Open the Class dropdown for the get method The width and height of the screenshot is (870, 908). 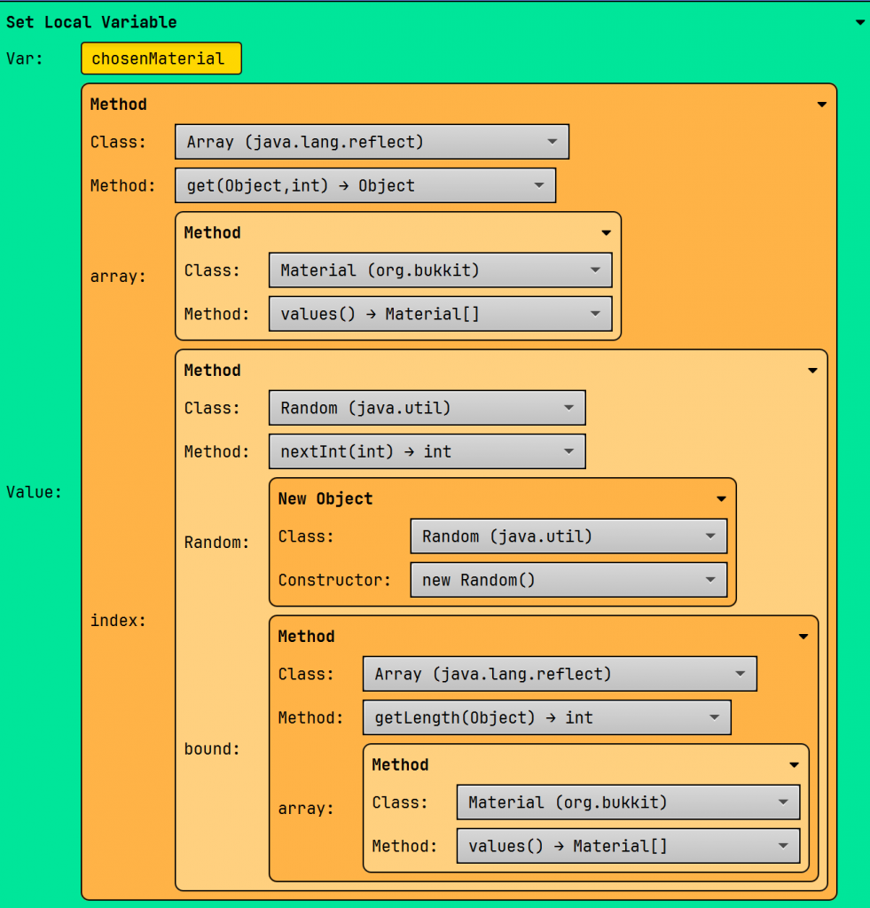[372, 142]
